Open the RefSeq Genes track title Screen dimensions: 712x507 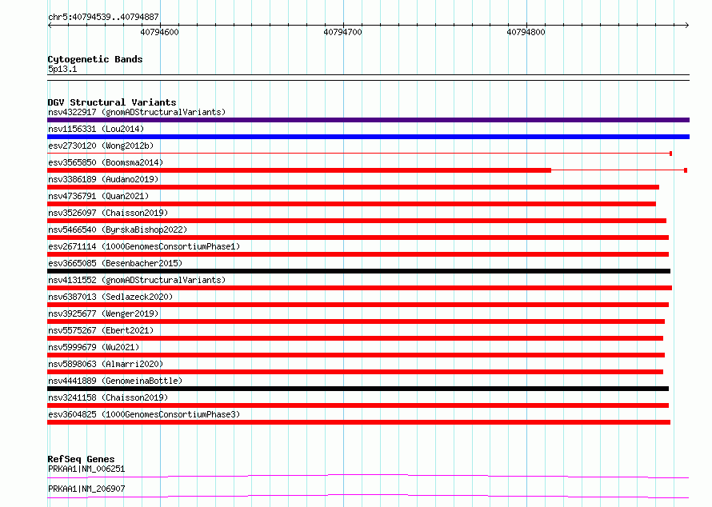pyautogui.click(x=81, y=459)
